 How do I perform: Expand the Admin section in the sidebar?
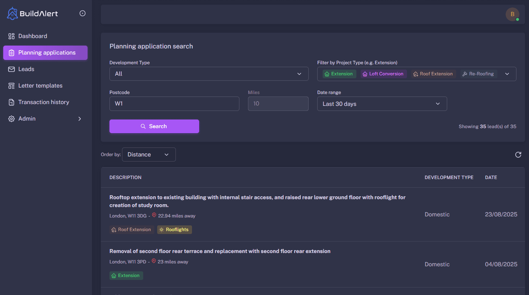point(27,118)
